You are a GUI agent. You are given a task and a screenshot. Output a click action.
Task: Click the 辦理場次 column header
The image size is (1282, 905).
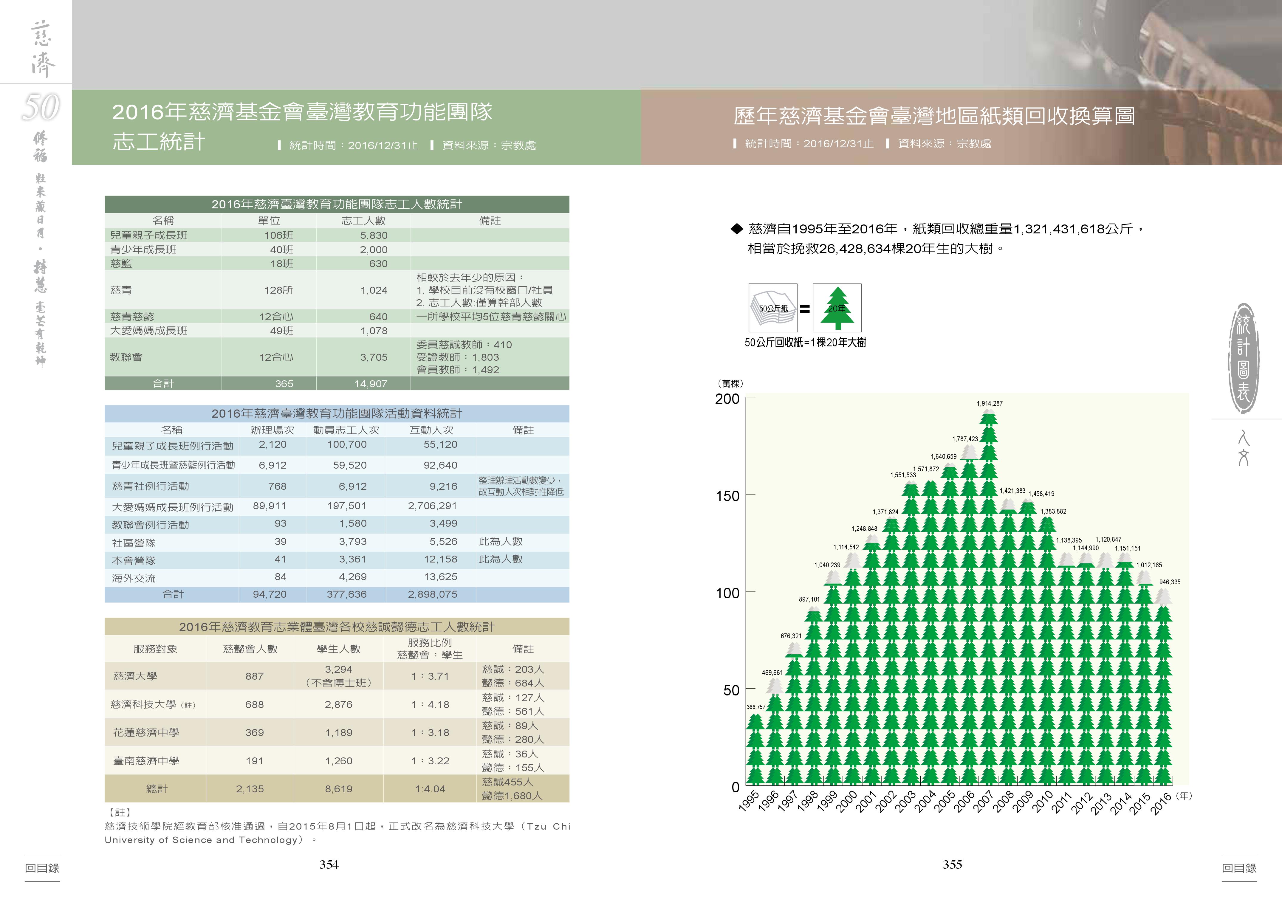[272, 430]
